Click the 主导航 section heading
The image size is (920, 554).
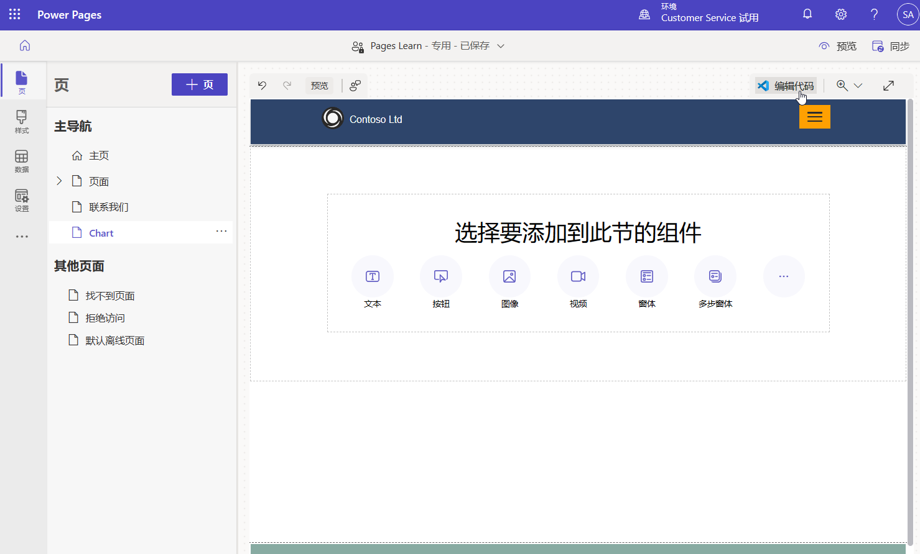click(x=73, y=126)
